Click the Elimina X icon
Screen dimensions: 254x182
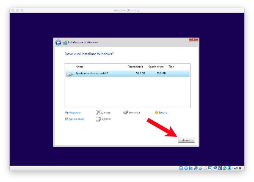pyautogui.click(x=98, y=112)
